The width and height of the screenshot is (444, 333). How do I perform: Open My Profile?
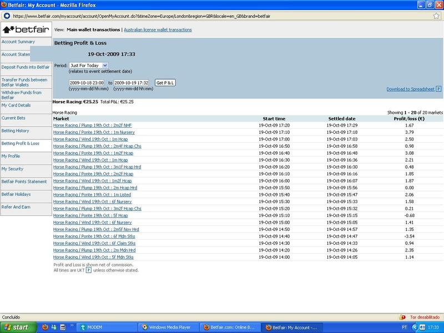(x=11, y=156)
